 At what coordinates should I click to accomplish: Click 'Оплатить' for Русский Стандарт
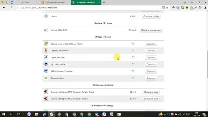[151, 64]
